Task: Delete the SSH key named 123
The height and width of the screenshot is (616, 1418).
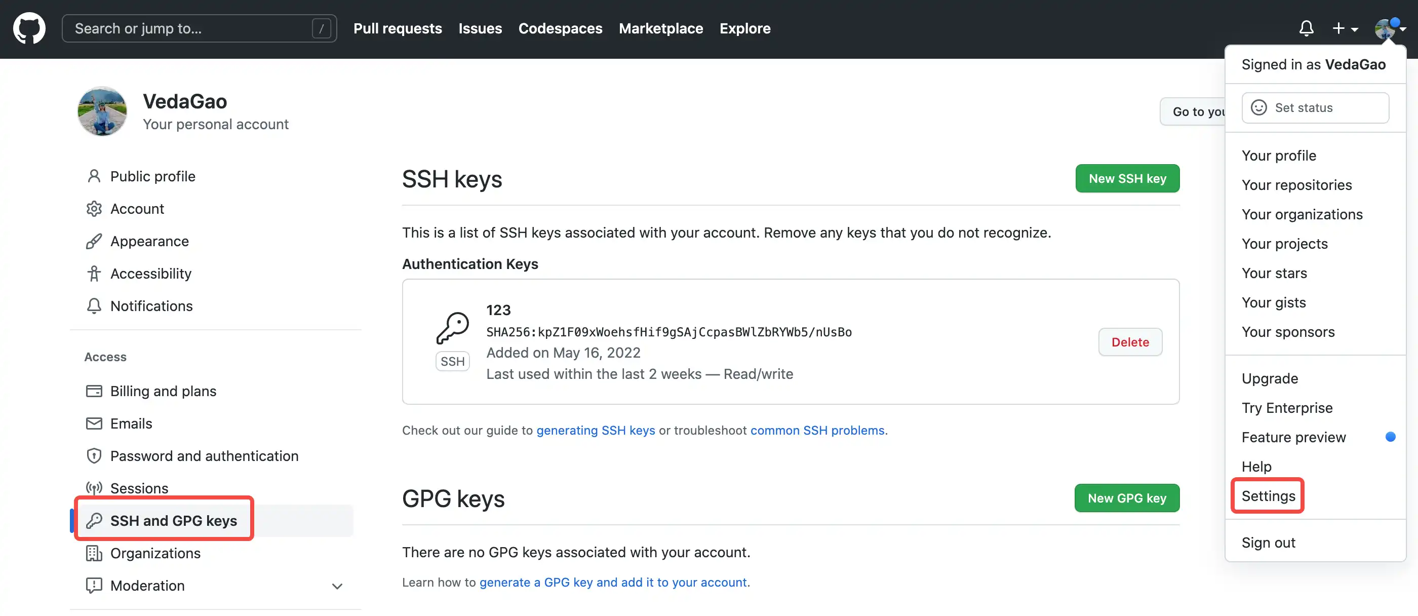Action: [x=1130, y=342]
